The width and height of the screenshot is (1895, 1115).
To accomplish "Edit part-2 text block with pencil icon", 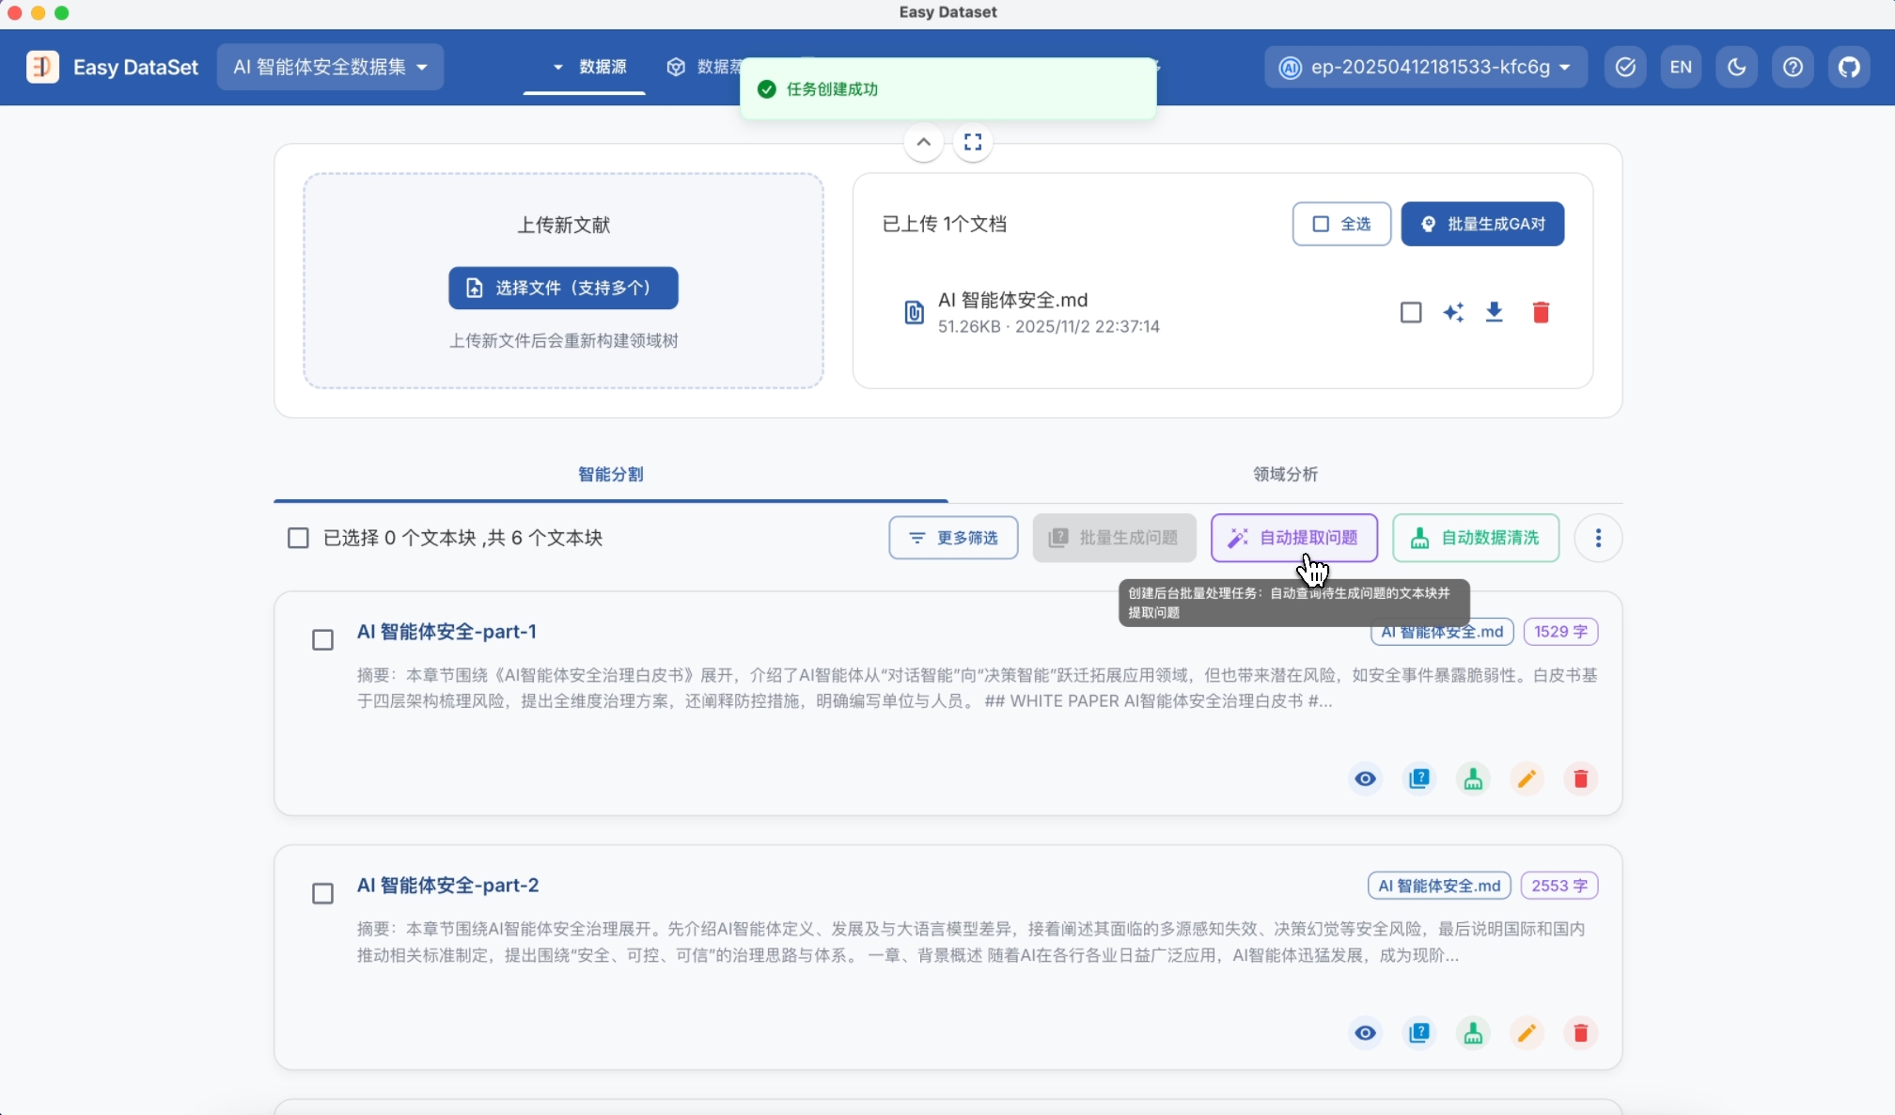I will pos(1527,1033).
